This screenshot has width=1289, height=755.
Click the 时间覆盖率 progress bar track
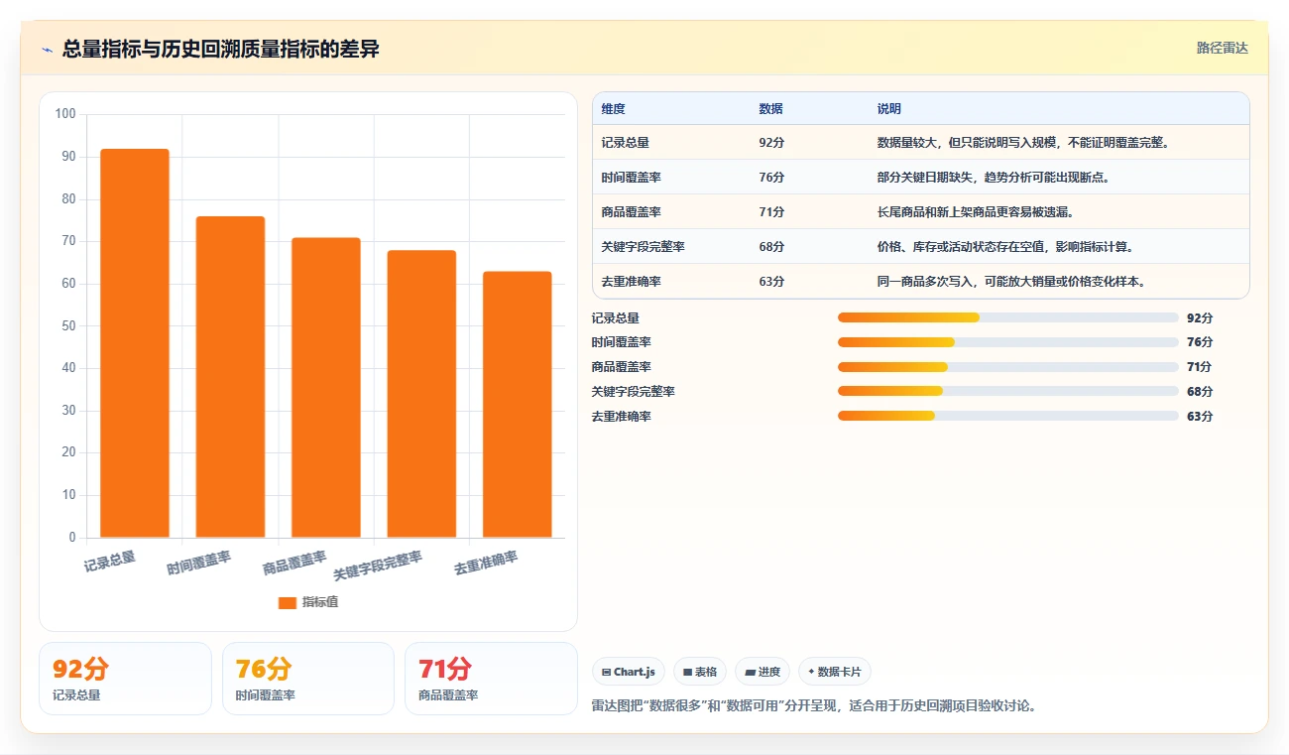pos(1007,342)
